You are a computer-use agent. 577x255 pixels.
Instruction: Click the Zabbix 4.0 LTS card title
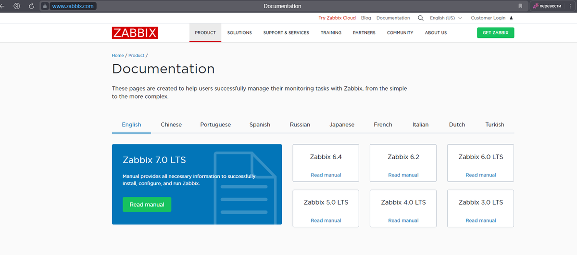pos(403,202)
